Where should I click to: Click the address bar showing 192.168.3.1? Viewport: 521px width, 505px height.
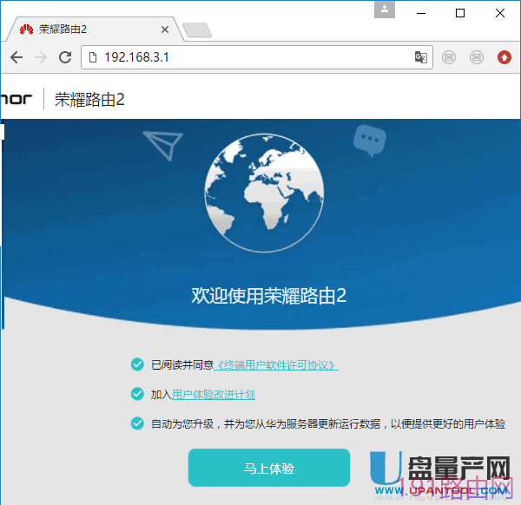[x=257, y=57]
